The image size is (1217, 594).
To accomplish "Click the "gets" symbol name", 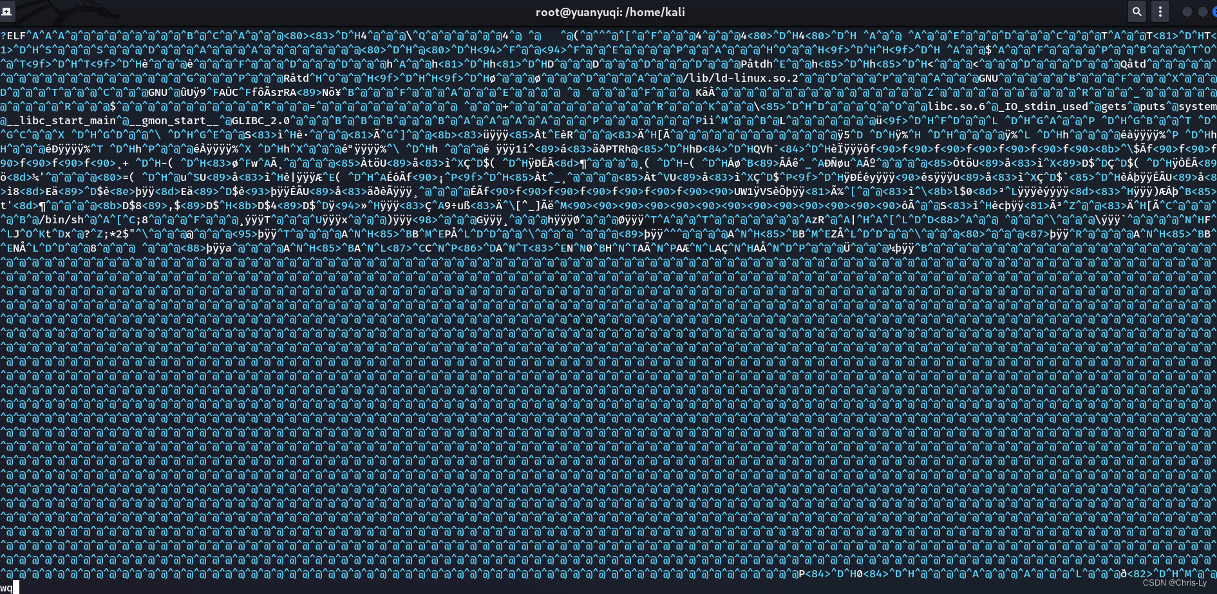I will click(x=1114, y=107).
